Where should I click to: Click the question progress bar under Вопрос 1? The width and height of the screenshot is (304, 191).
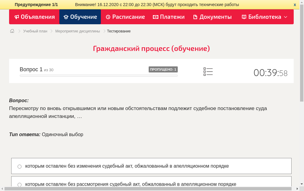(98, 75)
